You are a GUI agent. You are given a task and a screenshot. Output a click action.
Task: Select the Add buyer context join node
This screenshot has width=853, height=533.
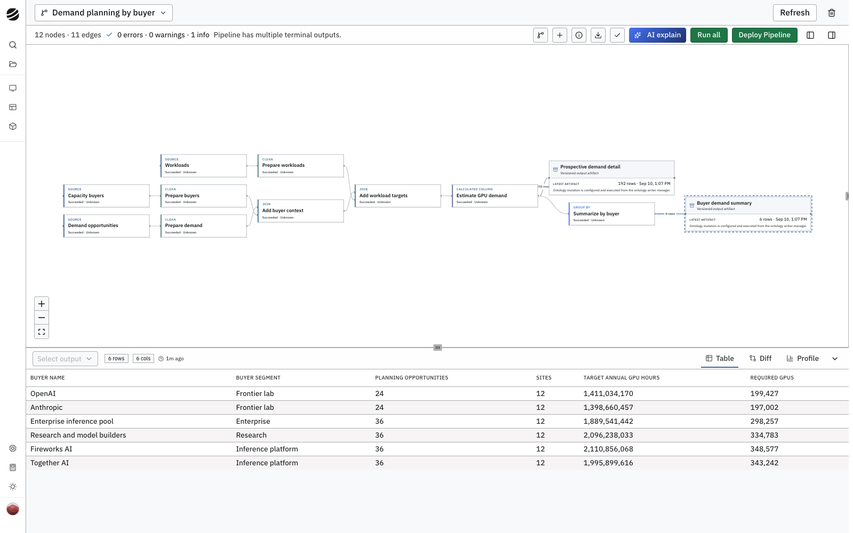pyautogui.click(x=301, y=211)
